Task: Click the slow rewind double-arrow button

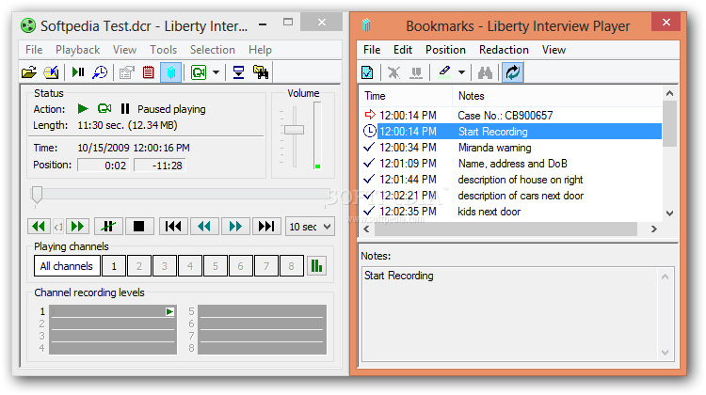Action: point(39,227)
